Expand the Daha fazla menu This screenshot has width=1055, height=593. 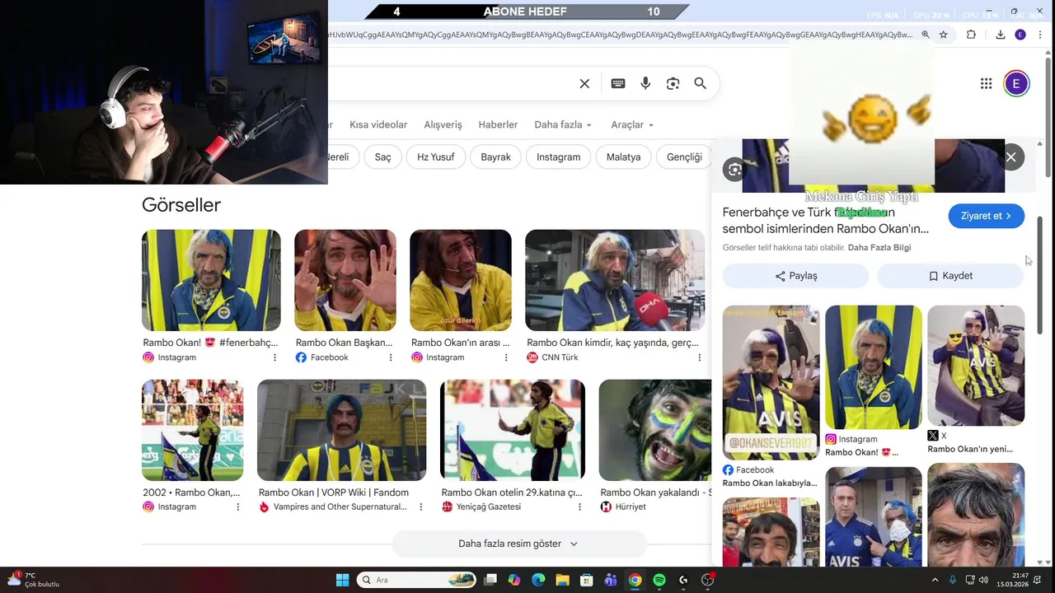coord(563,124)
